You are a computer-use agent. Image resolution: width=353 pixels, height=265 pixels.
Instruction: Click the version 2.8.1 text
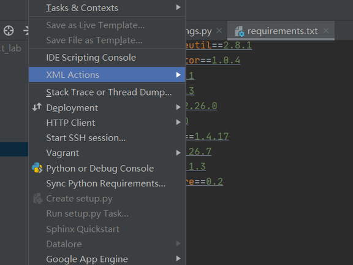coord(237,45)
